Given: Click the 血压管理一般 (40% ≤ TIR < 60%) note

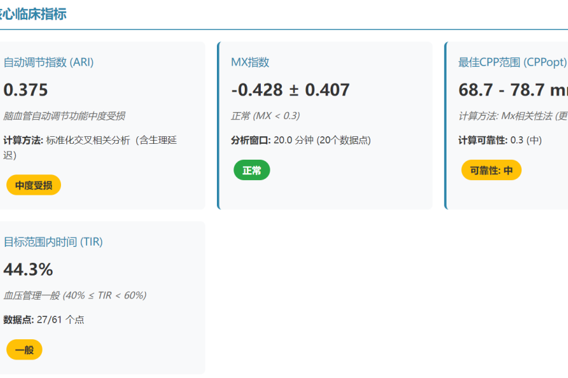Looking at the screenshot, I should click(75, 295).
